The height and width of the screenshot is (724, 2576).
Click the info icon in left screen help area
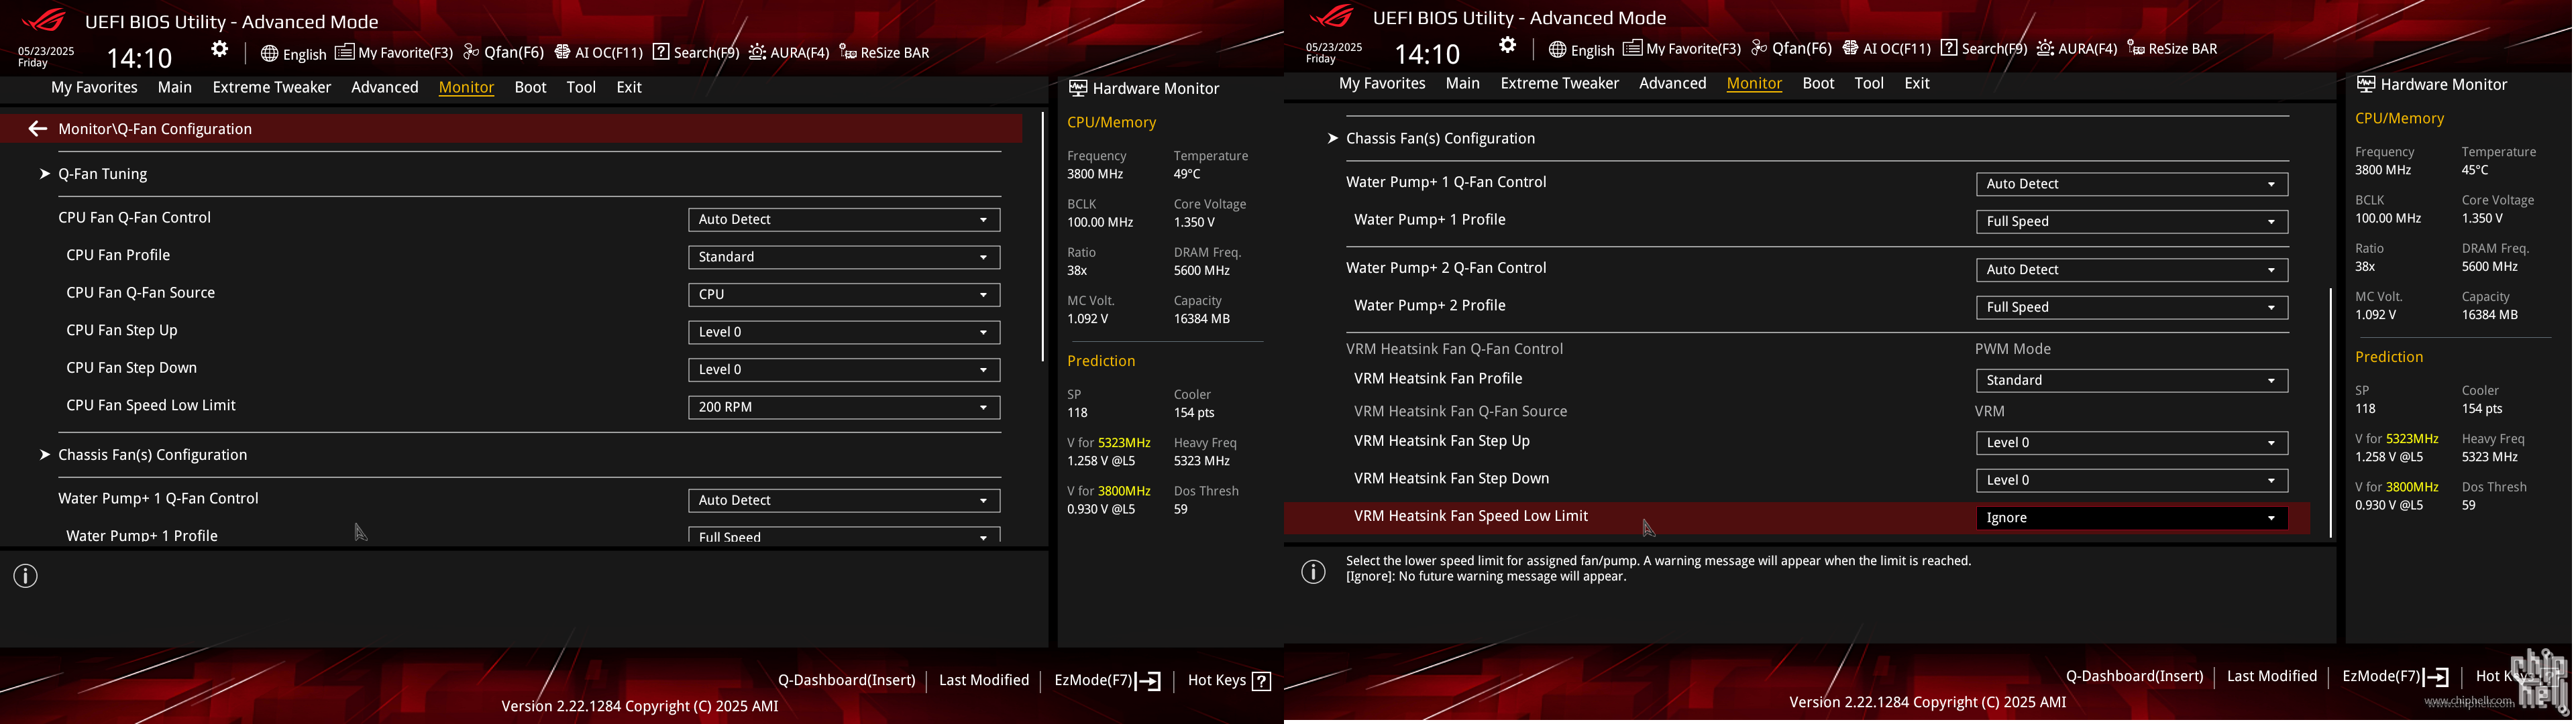(26, 576)
